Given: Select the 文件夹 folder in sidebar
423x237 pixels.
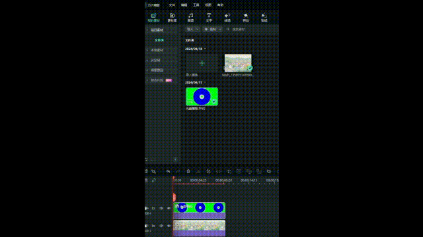Looking at the screenshot, I should tap(159, 40).
